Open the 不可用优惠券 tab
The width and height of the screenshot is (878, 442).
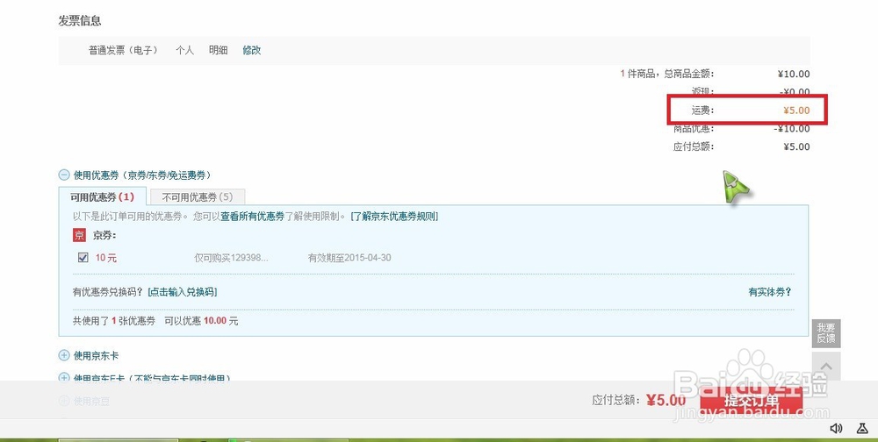tap(198, 197)
